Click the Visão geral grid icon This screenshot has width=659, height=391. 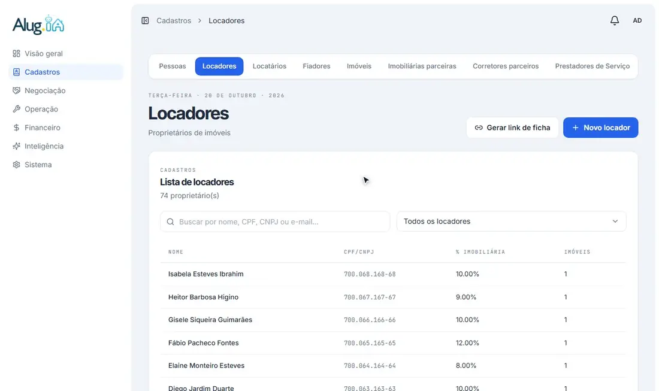(16, 53)
